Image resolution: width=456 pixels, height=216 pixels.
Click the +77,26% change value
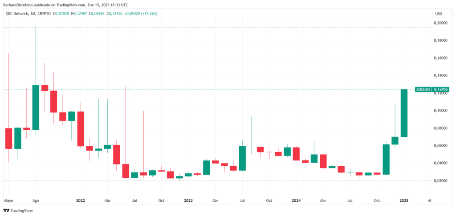149,14
